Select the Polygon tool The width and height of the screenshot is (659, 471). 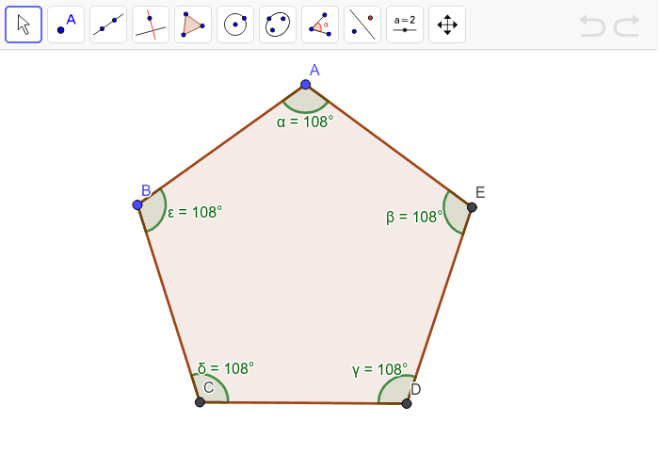[x=193, y=24]
